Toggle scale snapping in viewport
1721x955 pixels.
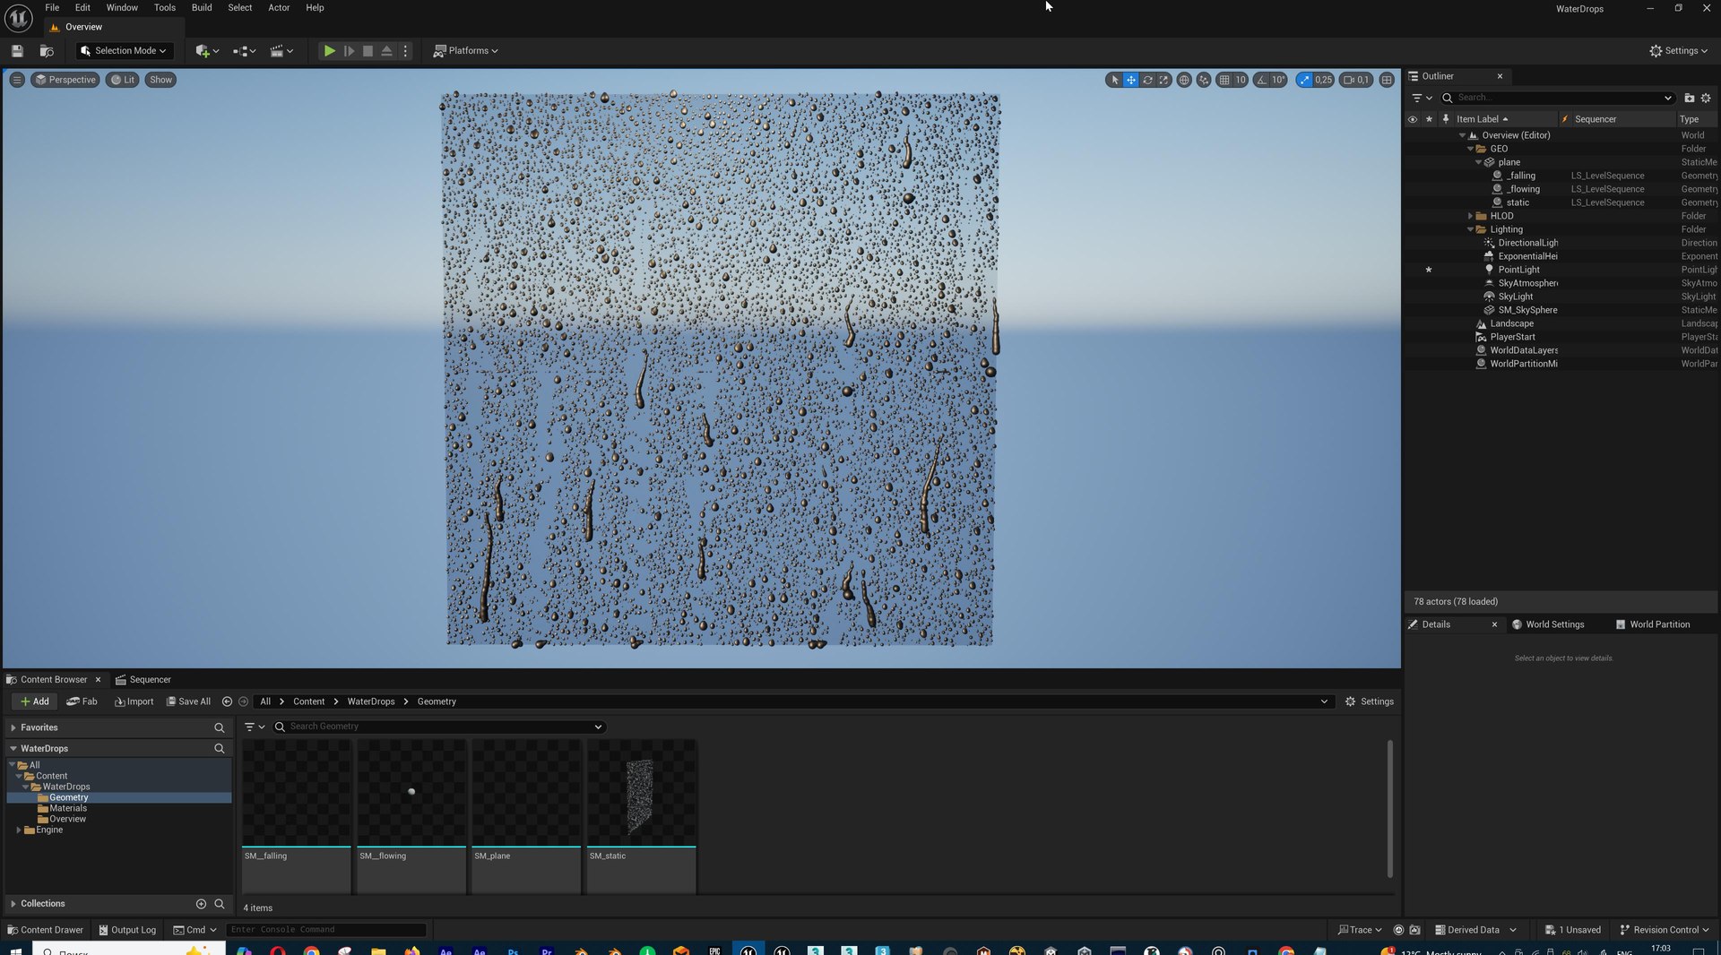click(x=1304, y=80)
